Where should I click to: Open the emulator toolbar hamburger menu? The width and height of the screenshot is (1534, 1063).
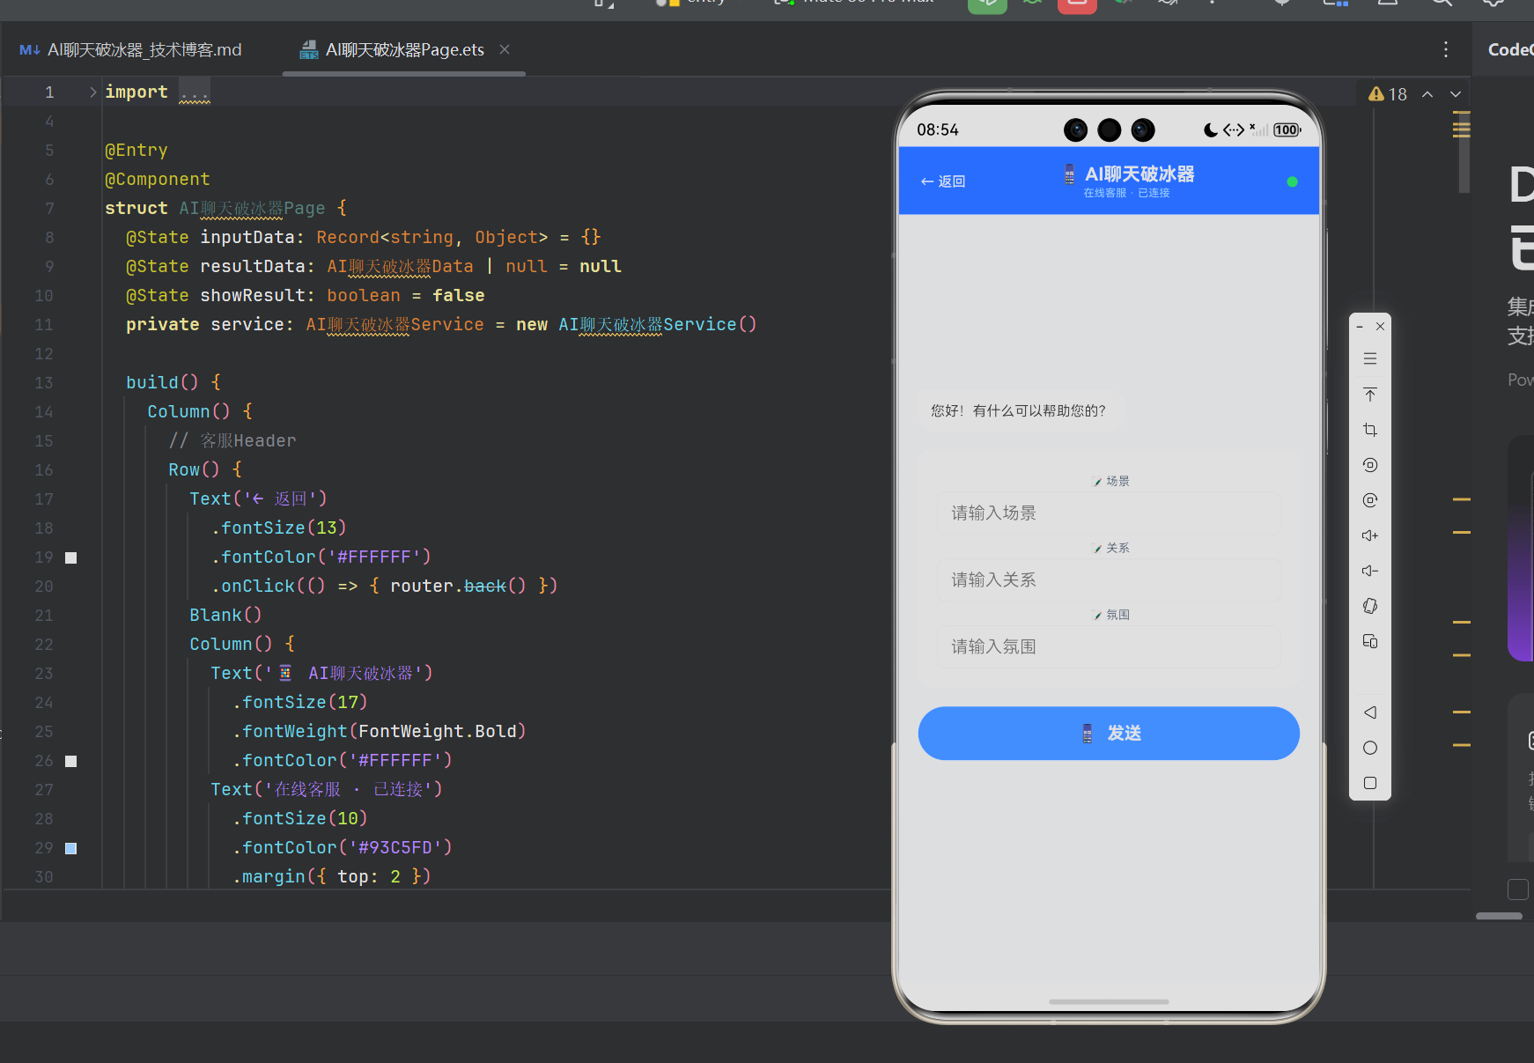point(1370,358)
